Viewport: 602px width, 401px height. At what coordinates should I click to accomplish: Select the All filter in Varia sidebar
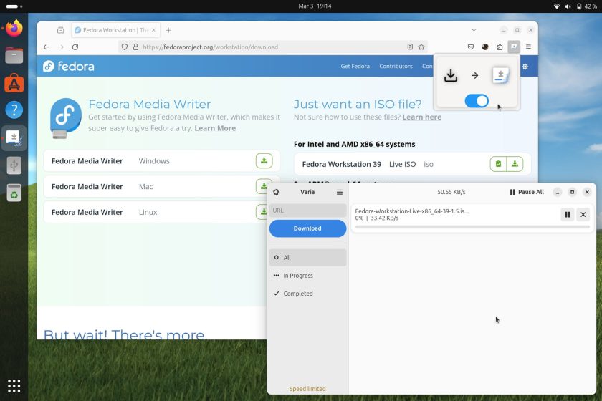click(x=307, y=258)
